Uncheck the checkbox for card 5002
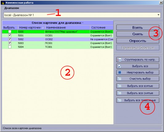164x132 pixels. coord(10,39)
